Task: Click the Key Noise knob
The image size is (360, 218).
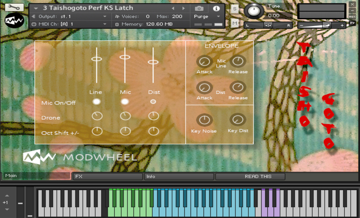Action: [x=204, y=120]
